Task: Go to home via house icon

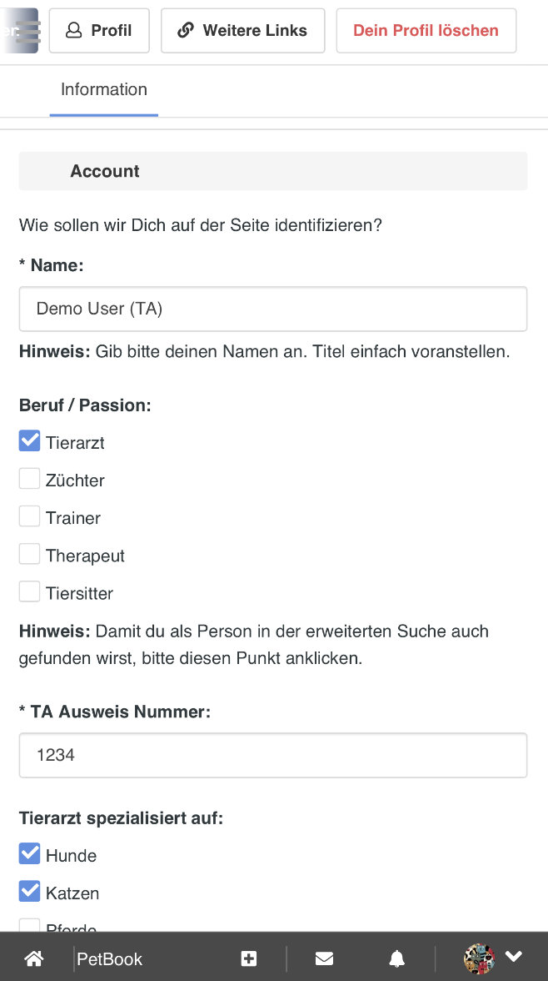Action: (34, 958)
